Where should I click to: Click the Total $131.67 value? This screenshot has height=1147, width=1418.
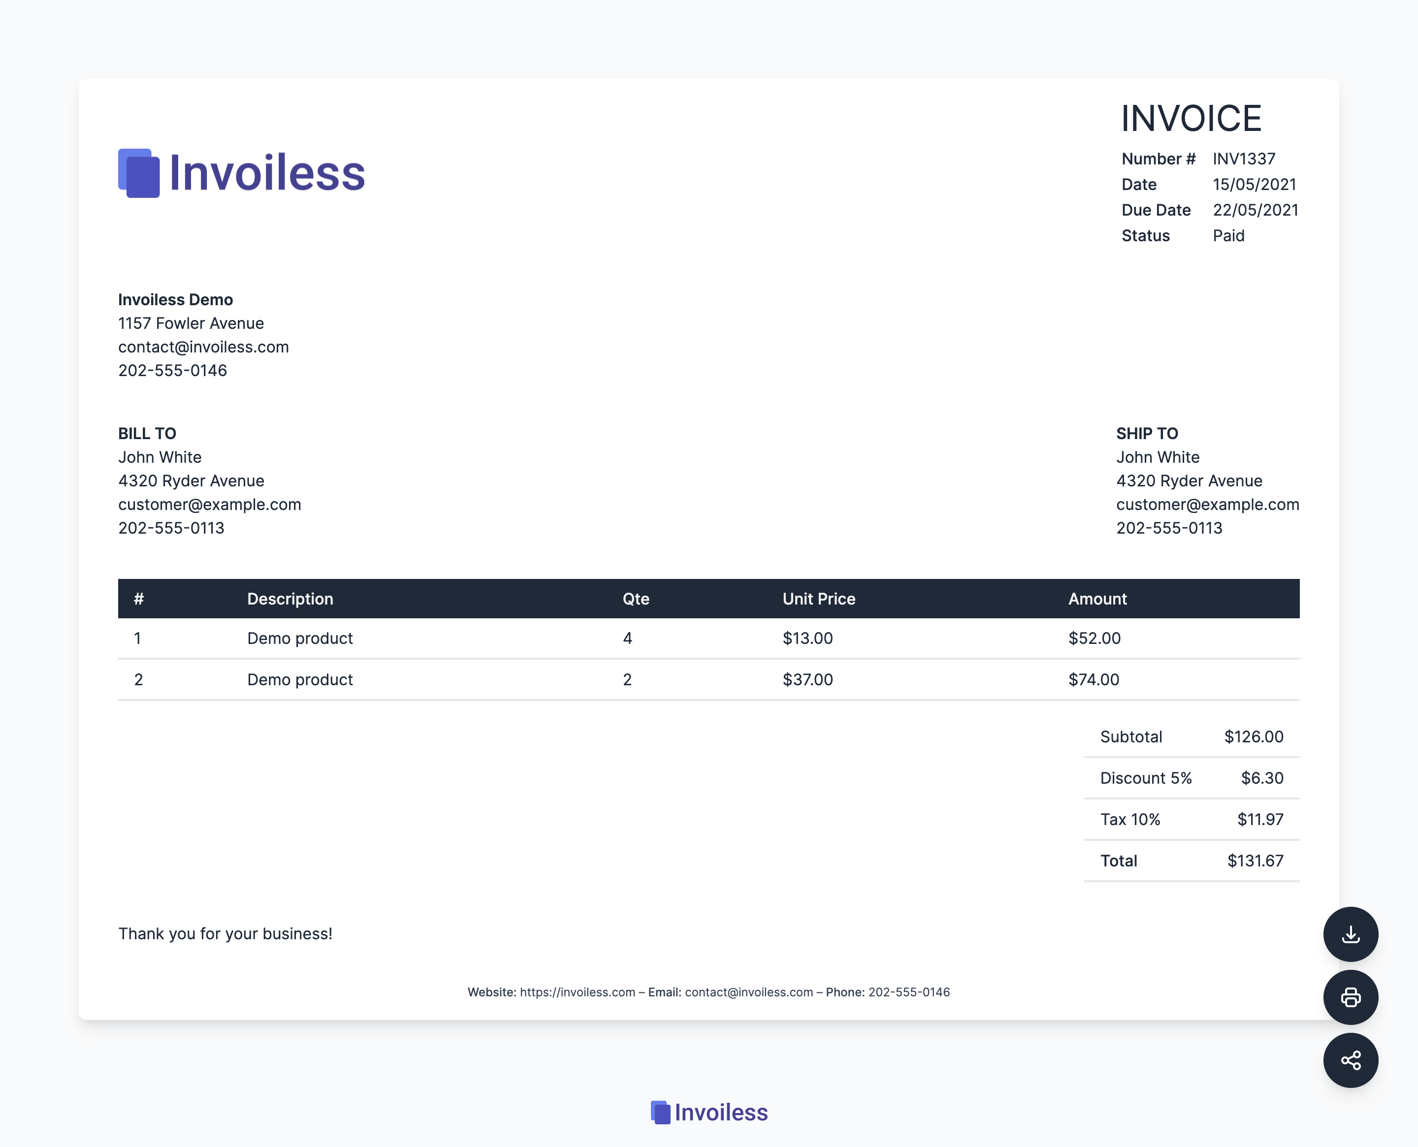(x=1256, y=861)
